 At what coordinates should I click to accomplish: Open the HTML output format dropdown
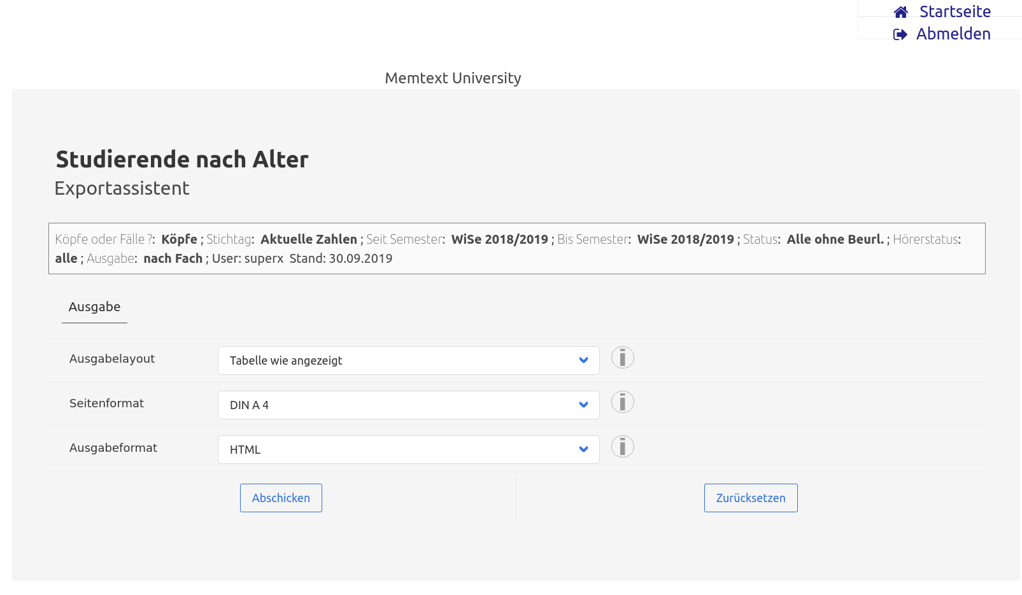coord(409,449)
